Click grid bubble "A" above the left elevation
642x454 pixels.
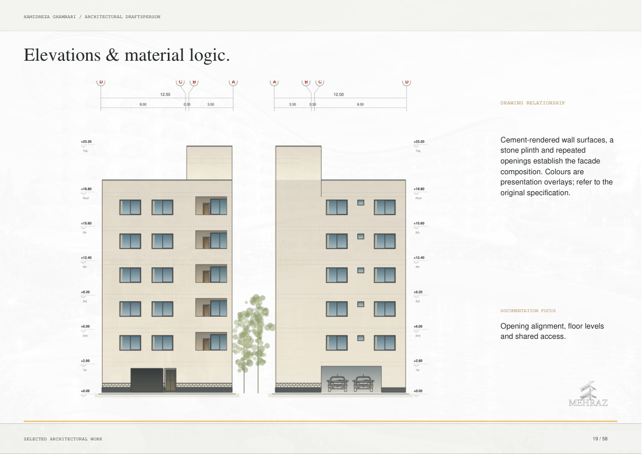[x=234, y=82]
